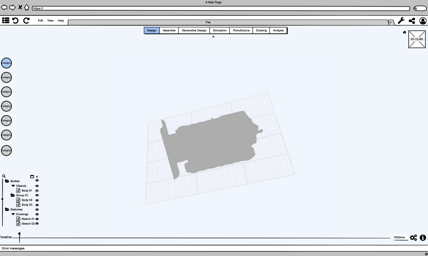Show hidden Body 01 via crossed eye
428x256 pixels.
point(37,191)
